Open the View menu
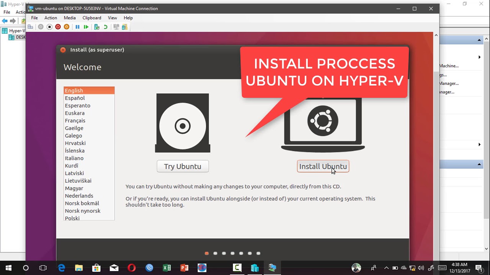The image size is (490, 275). pyautogui.click(x=113, y=18)
